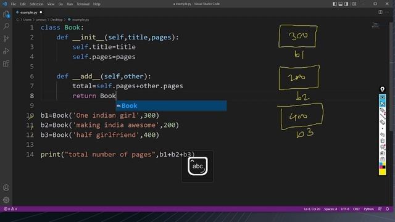Screen dimensions: 395x222
Task: Open Customize Layout icon in title bar
Action: [354, 4]
